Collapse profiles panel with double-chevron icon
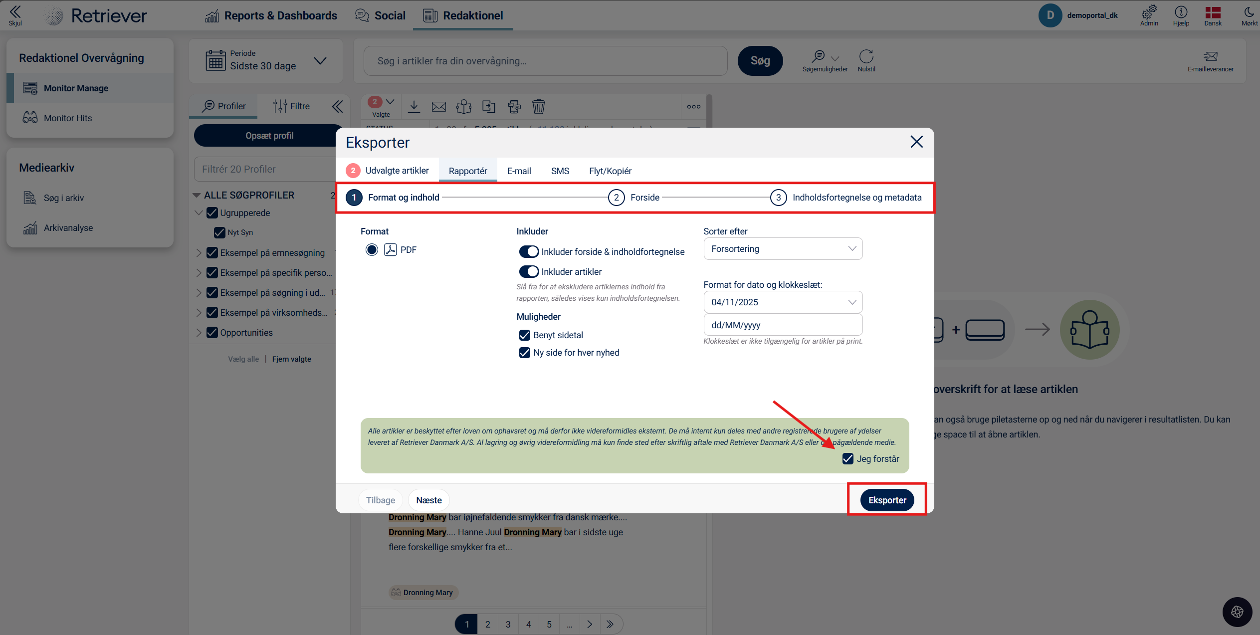Screen dimensions: 1260x635 point(338,106)
